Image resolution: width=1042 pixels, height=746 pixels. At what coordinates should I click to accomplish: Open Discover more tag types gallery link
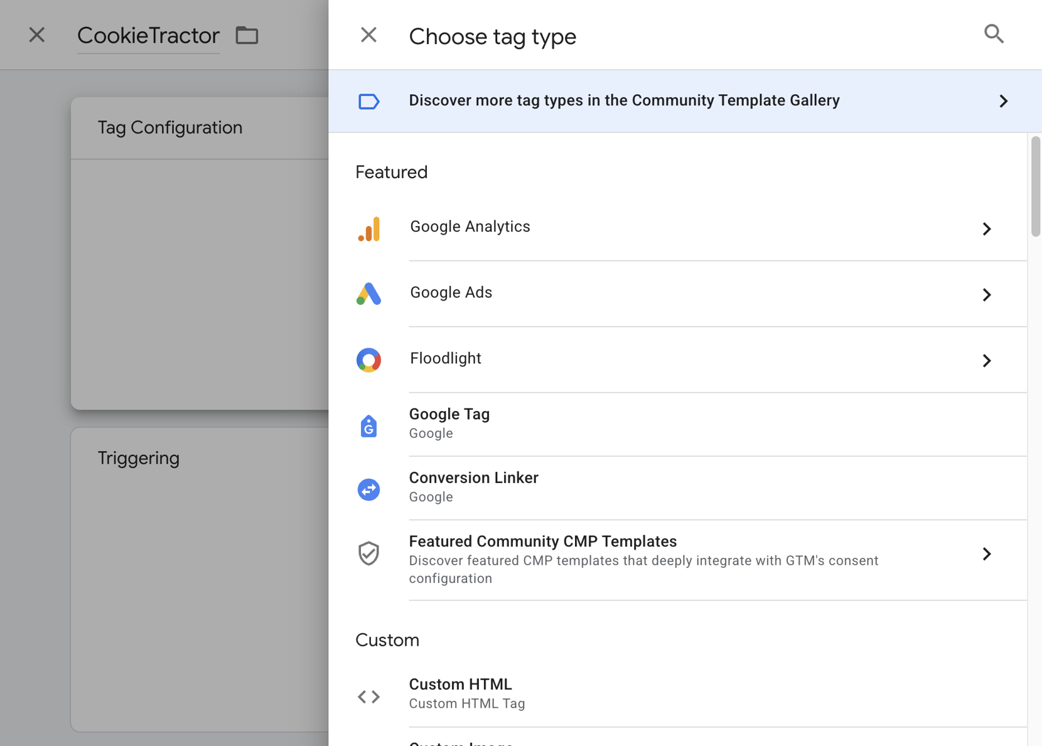tap(624, 101)
